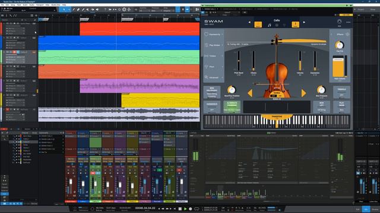Solo the red track in track list
Image resolution: width=380 pixels, height=213 pixels.
pos(11,24)
